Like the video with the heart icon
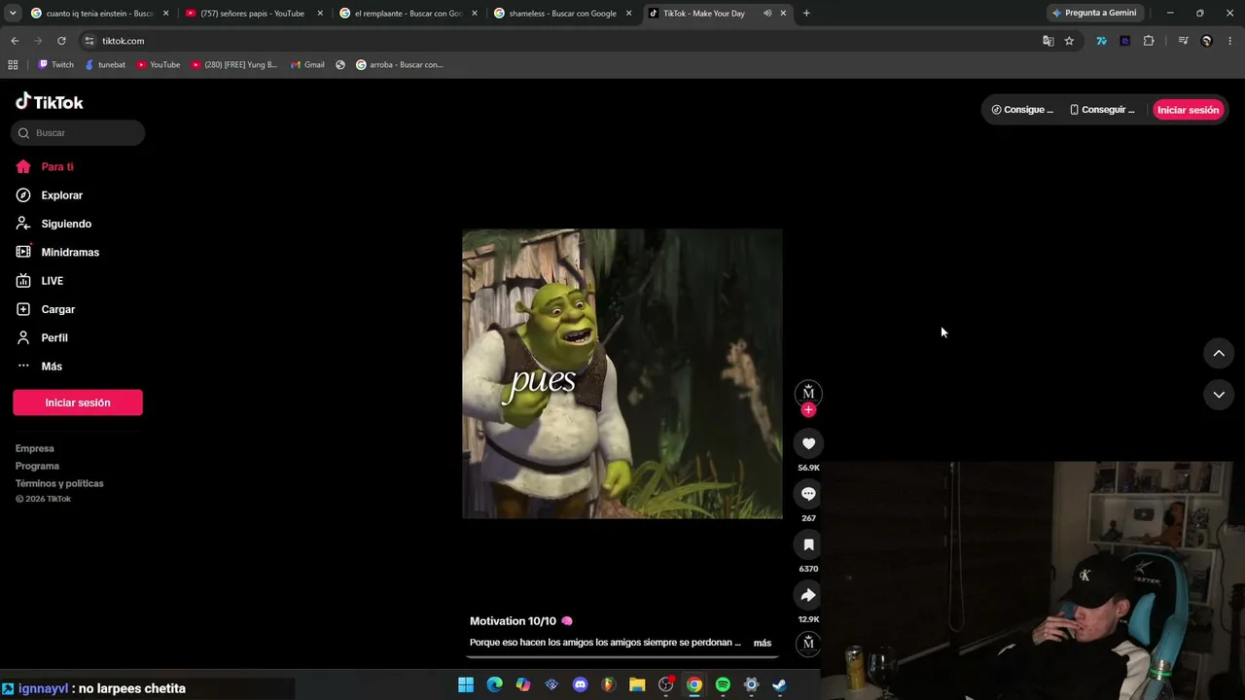 pyautogui.click(x=808, y=443)
